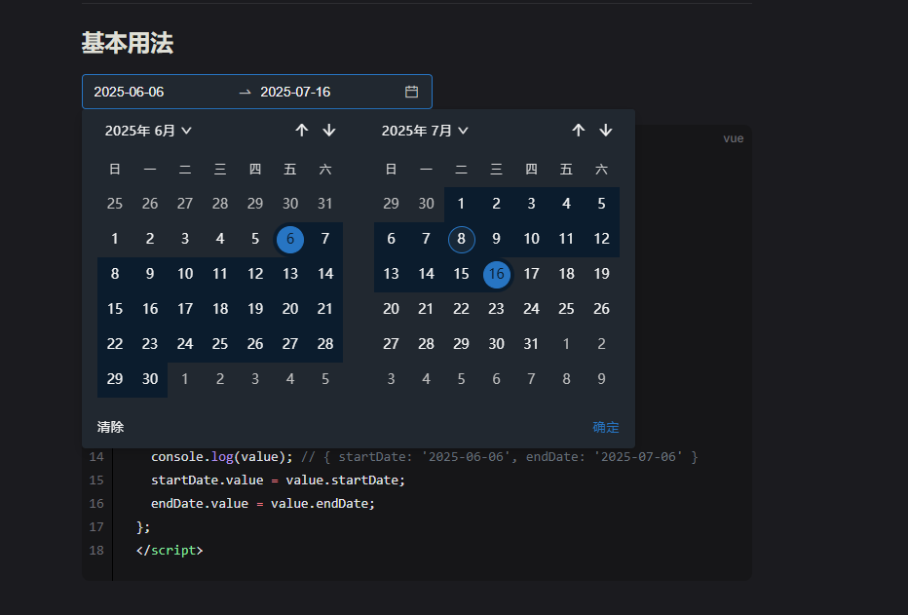This screenshot has width=908, height=615.
Task: Select July 31 in right calendar
Action: click(x=531, y=344)
